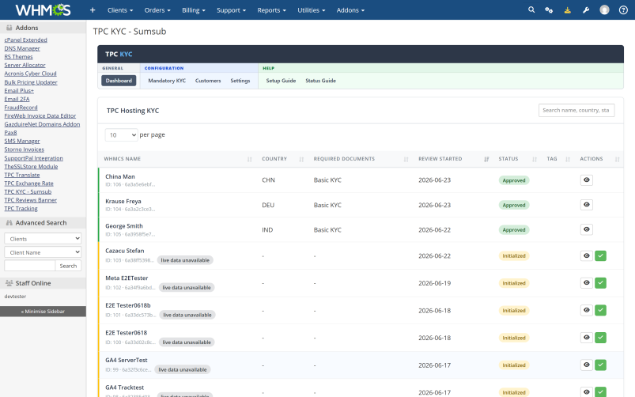
Task: Open the automation gears icon in top bar
Action: (549, 10)
